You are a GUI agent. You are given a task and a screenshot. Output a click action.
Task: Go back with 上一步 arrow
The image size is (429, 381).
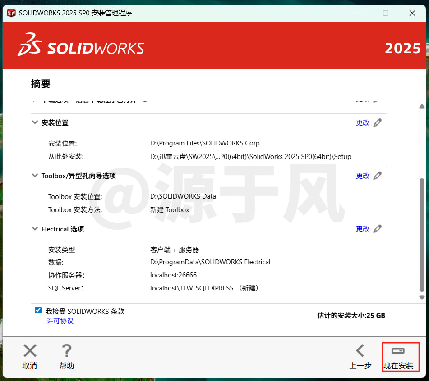point(360,351)
